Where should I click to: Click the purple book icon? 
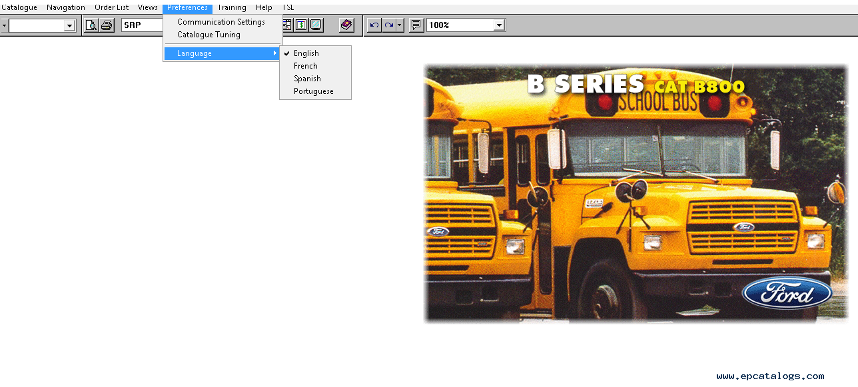pos(346,25)
